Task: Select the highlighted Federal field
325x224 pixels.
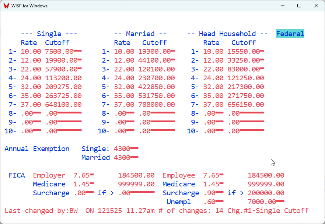Action: point(290,34)
